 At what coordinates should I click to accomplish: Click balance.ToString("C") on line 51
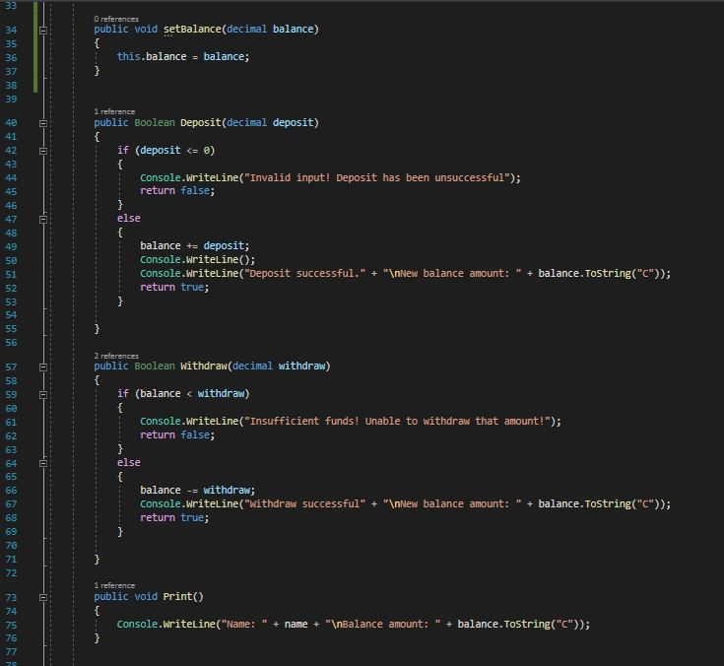(601, 274)
